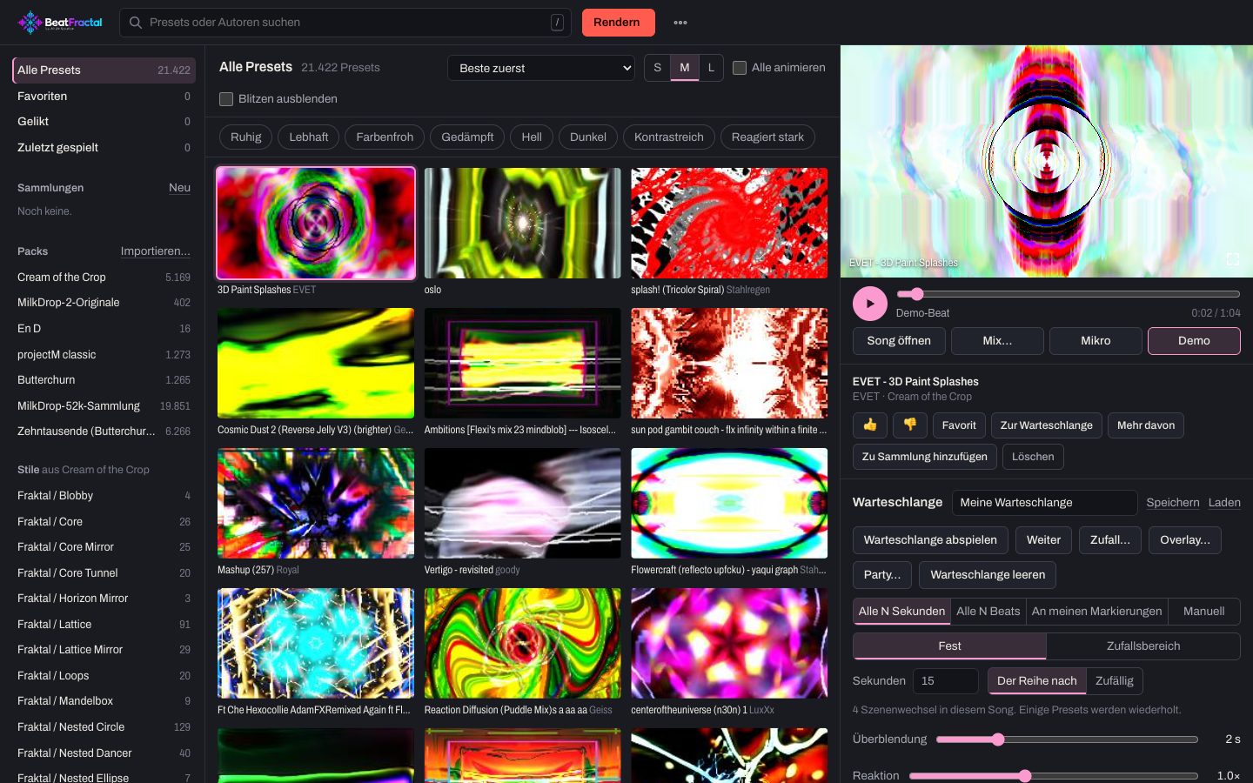The height and width of the screenshot is (783, 1253).
Task: Focus the preset search field
Action: tap(345, 23)
